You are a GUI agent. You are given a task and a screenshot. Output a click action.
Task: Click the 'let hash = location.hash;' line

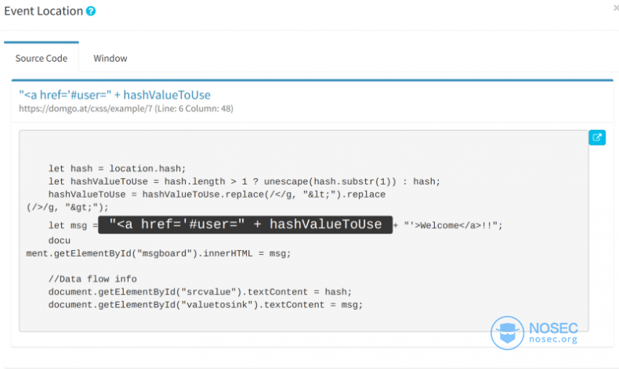(118, 169)
